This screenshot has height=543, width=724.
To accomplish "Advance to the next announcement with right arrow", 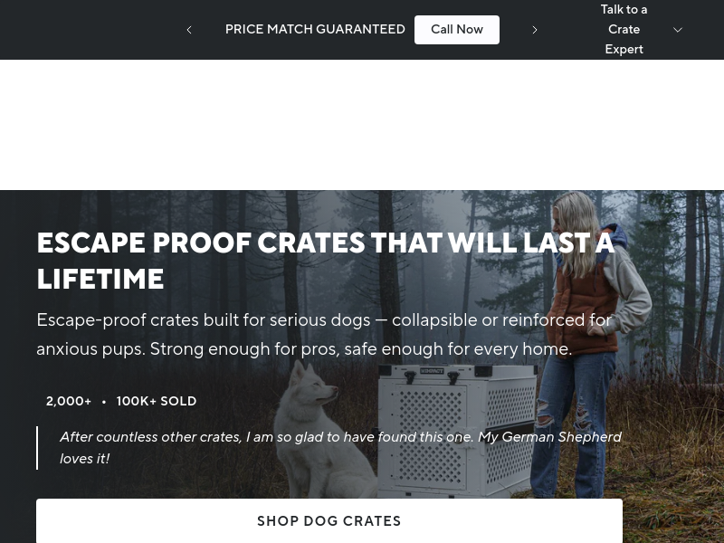I will [535, 30].
